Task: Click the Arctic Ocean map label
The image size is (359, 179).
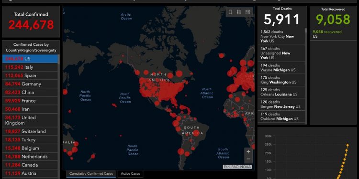Action: [126, 16]
